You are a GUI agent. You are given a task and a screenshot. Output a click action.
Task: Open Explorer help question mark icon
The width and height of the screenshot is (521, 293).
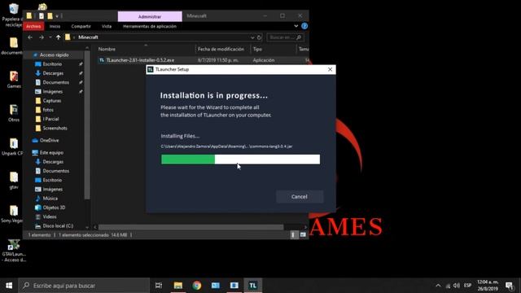304,26
